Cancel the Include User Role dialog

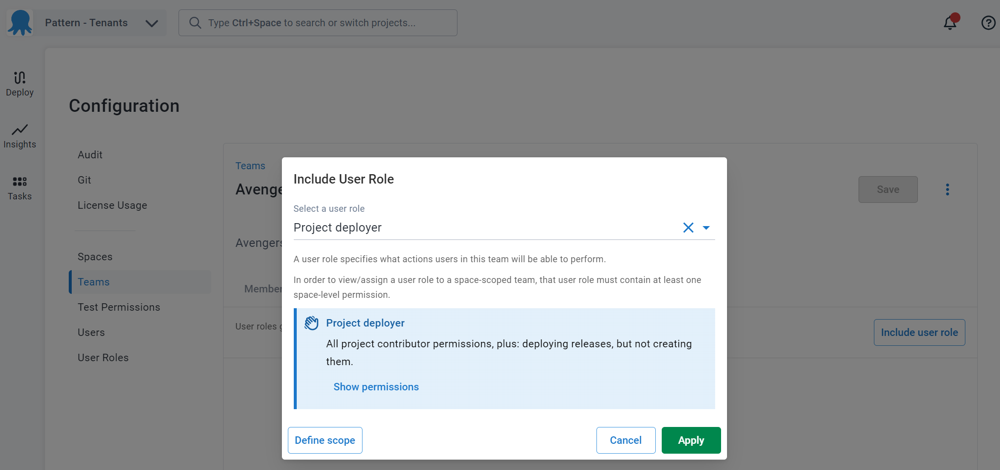626,440
